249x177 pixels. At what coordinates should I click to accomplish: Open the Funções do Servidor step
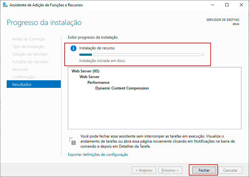30,62
